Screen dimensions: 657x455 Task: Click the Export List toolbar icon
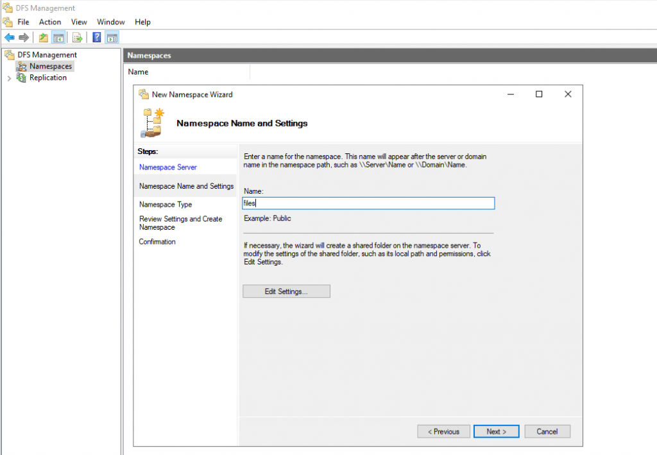coord(78,38)
